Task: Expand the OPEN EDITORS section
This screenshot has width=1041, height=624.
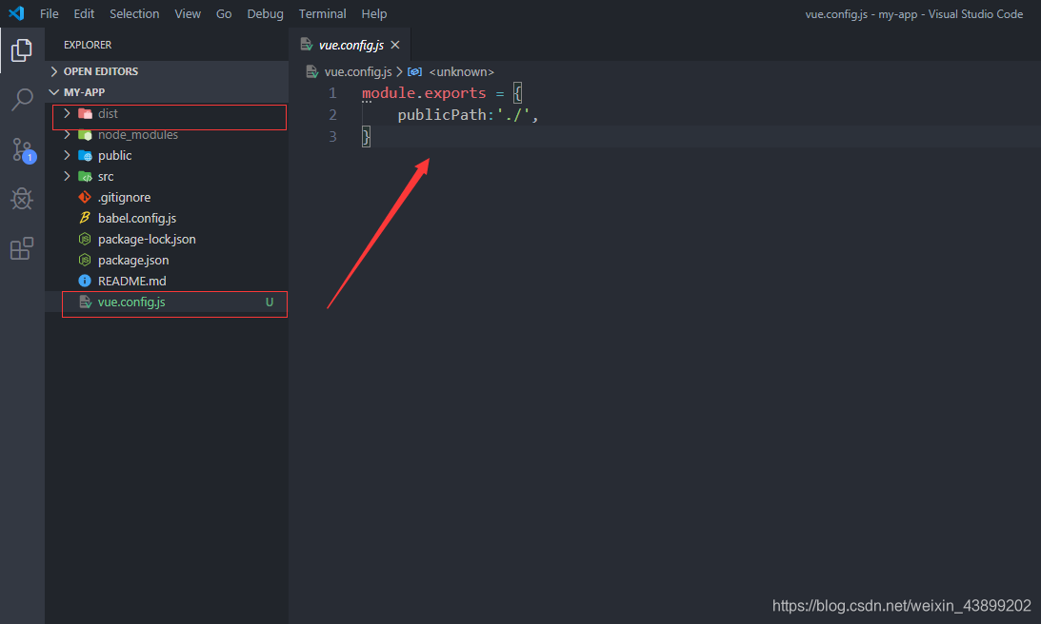Action: (x=54, y=71)
